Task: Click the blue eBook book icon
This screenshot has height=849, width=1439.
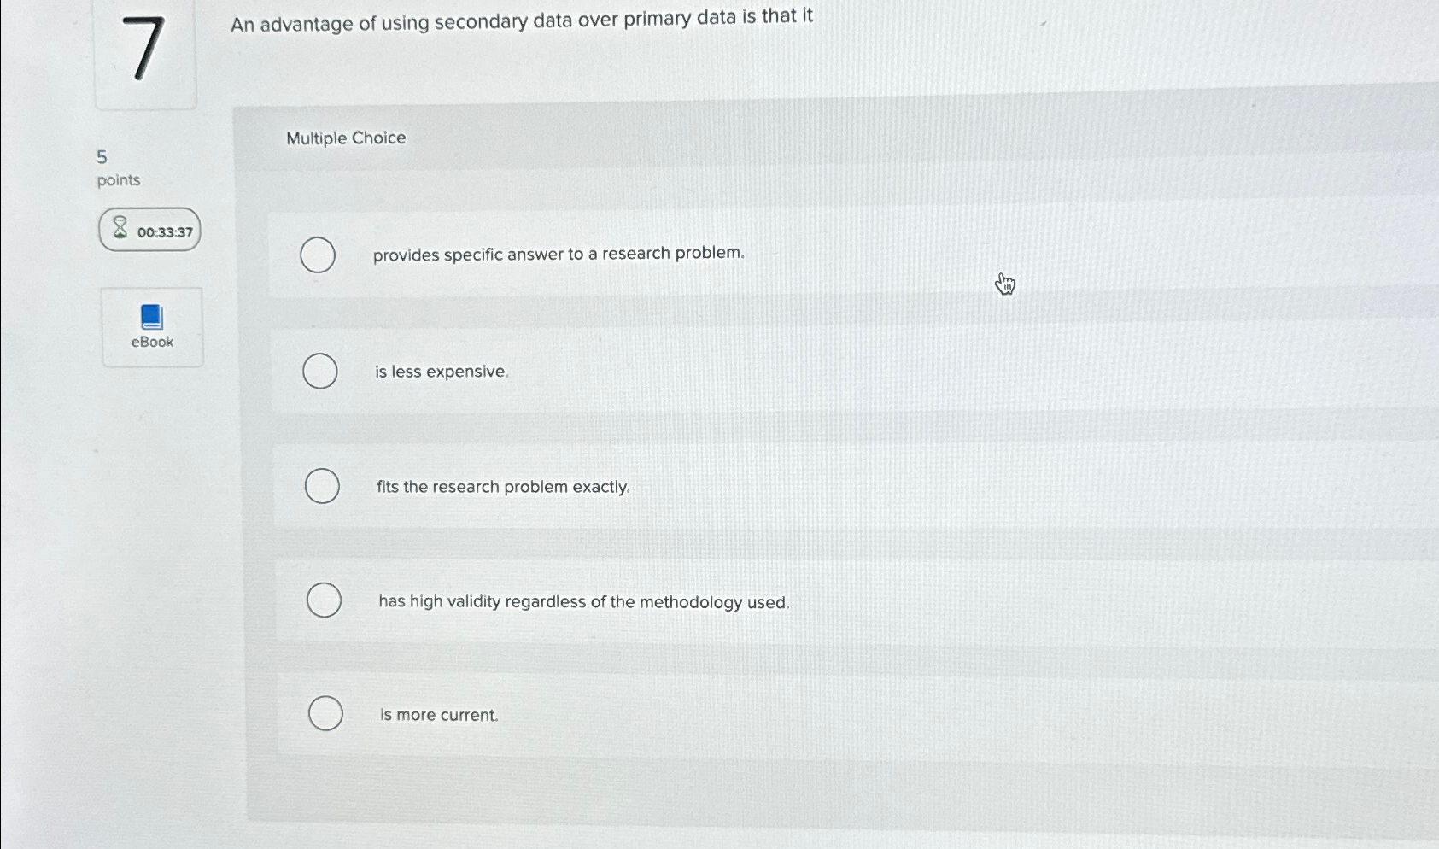Action: point(150,316)
